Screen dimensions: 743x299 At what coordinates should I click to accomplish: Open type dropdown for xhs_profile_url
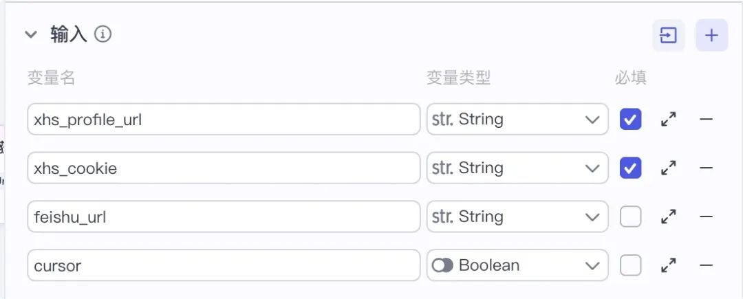(517, 119)
